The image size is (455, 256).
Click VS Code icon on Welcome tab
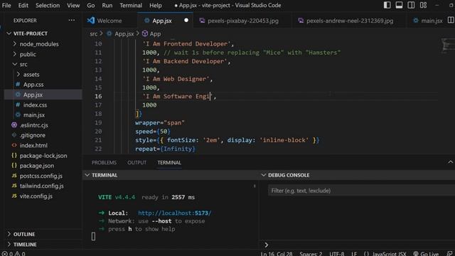(91, 21)
